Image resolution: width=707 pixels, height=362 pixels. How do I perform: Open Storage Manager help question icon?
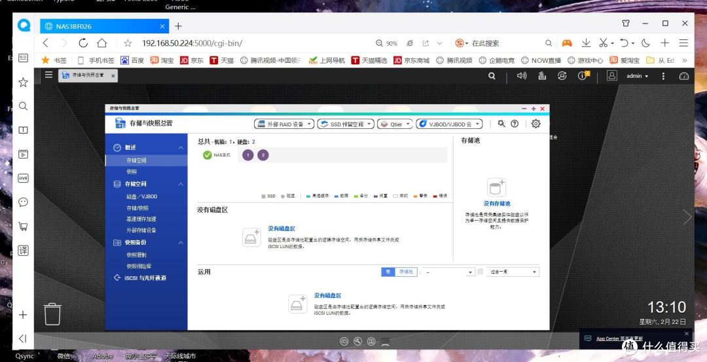515,124
